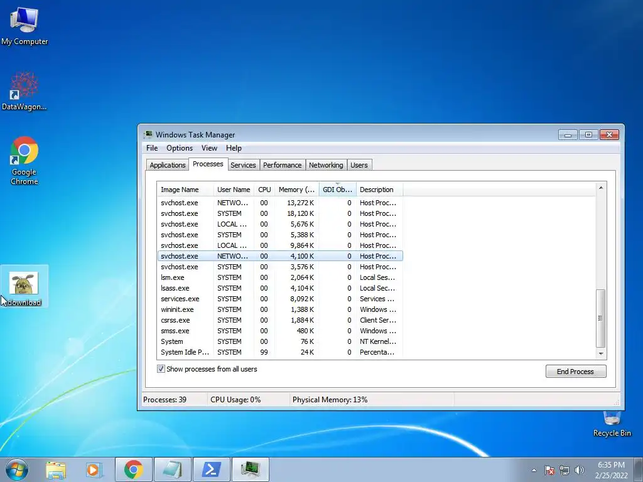Select the Google Chrome desktop shortcut
Viewport: 643px width, 482px height.
click(x=24, y=160)
